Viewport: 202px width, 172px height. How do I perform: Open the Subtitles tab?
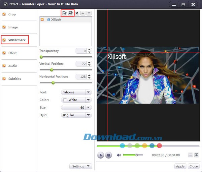[x=14, y=79]
